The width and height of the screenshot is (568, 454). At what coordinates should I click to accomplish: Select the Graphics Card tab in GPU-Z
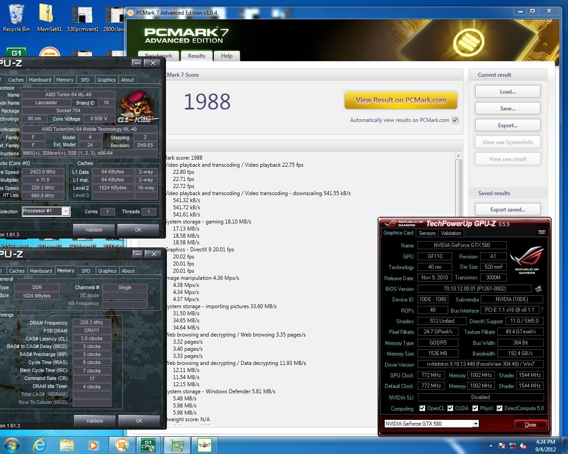[x=398, y=233]
